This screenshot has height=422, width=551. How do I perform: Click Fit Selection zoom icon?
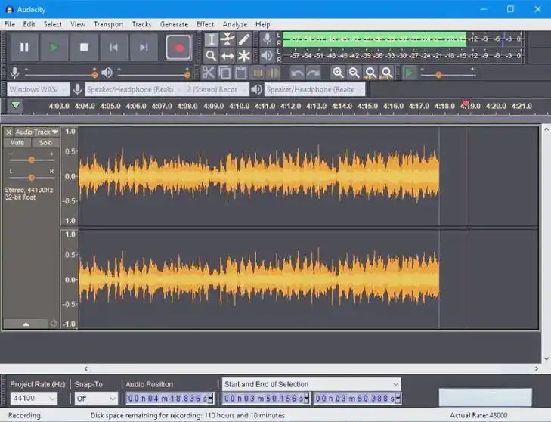(370, 73)
